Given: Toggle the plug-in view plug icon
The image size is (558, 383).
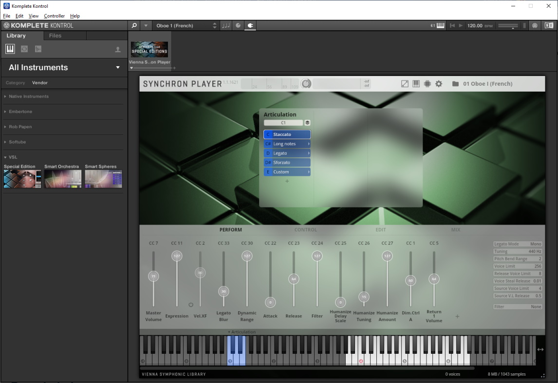Looking at the screenshot, I should coord(250,26).
